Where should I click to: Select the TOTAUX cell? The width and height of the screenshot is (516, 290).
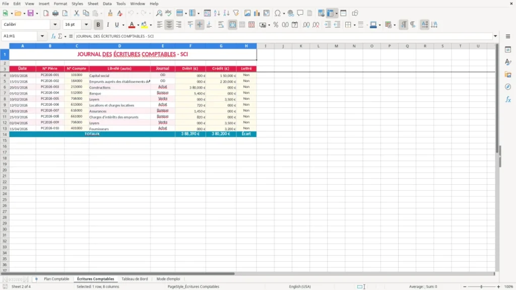pos(92,134)
